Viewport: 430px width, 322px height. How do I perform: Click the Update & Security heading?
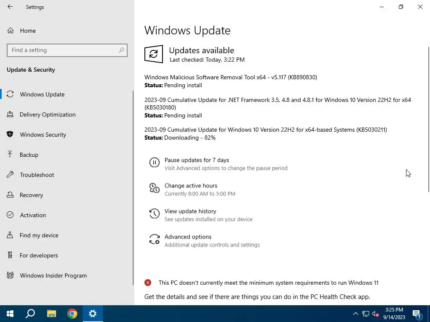pos(31,70)
